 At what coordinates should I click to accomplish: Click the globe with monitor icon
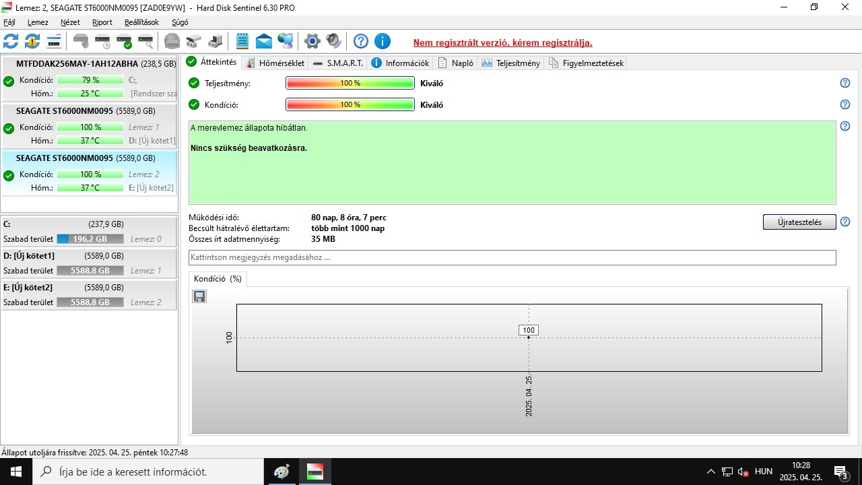286,41
